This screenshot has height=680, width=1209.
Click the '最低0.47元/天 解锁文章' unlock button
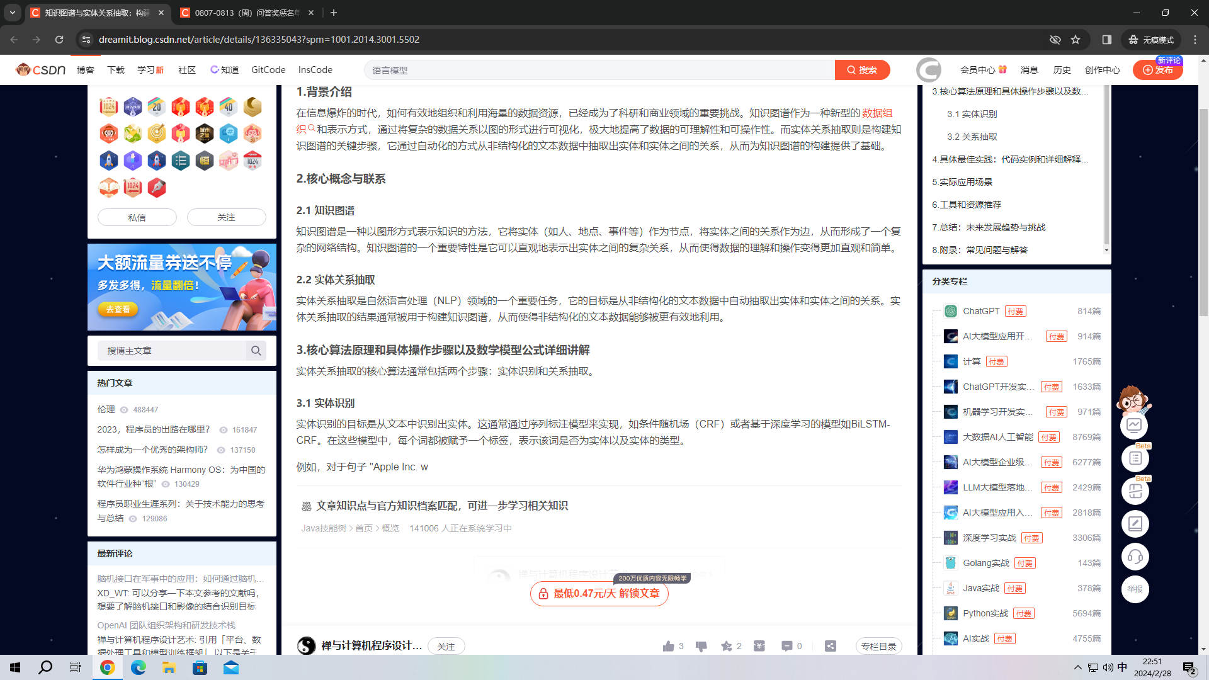(x=599, y=593)
